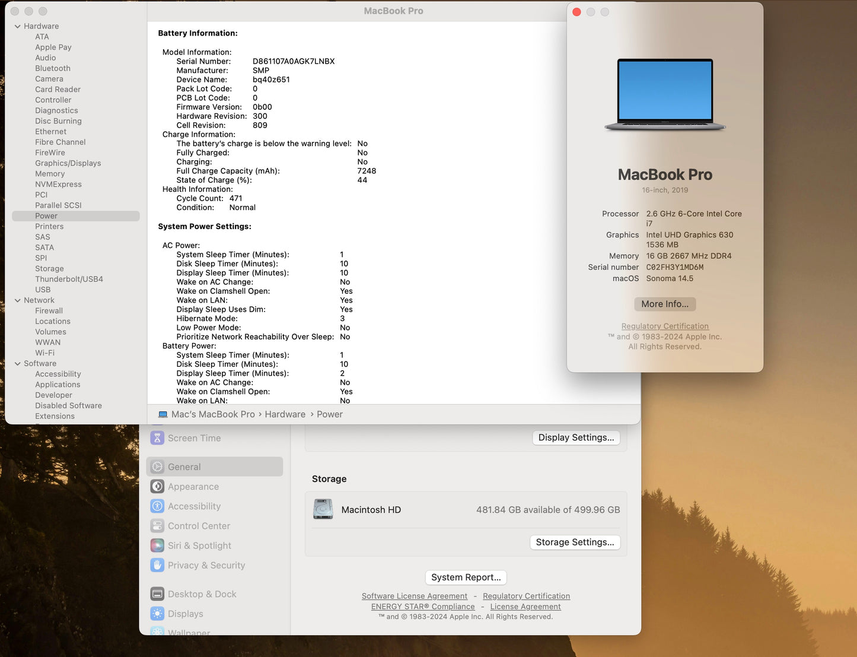
Task: Collapse the Network tree
Action: tap(17, 300)
